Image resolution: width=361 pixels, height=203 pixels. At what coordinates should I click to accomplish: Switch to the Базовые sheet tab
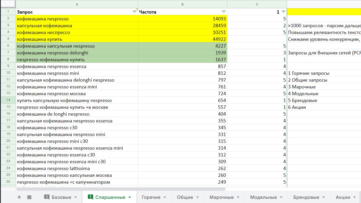pyautogui.click(x=61, y=197)
